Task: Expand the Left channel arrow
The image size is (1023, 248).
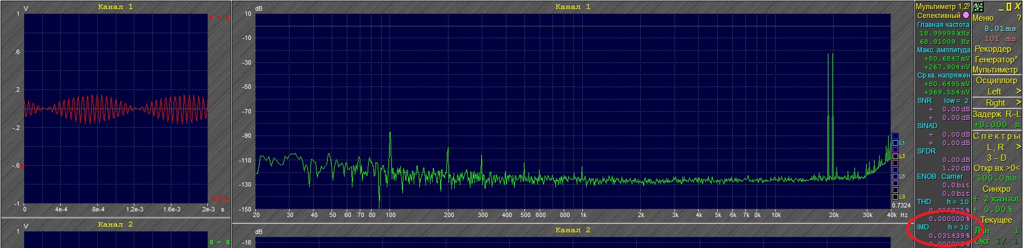Action: click(1018, 91)
